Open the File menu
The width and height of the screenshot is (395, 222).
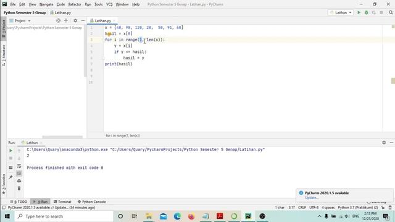(x=13, y=4)
